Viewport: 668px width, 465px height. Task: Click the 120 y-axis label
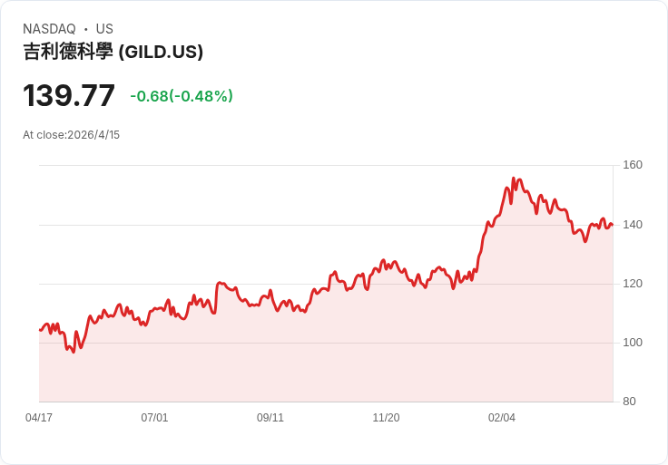pos(633,284)
